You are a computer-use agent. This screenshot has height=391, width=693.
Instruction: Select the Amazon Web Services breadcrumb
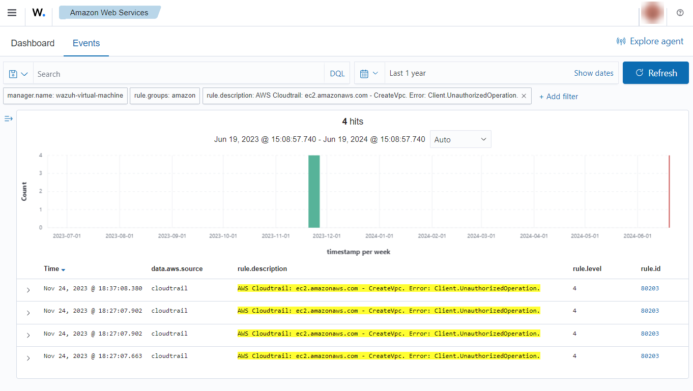coord(109,13)
